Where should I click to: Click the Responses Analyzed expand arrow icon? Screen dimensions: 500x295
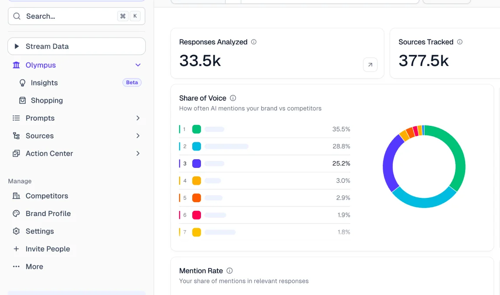pos(370,65)
